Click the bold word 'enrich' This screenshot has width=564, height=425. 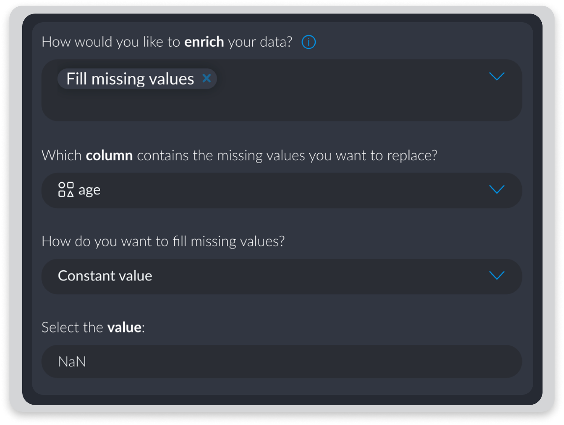[204, 42]
